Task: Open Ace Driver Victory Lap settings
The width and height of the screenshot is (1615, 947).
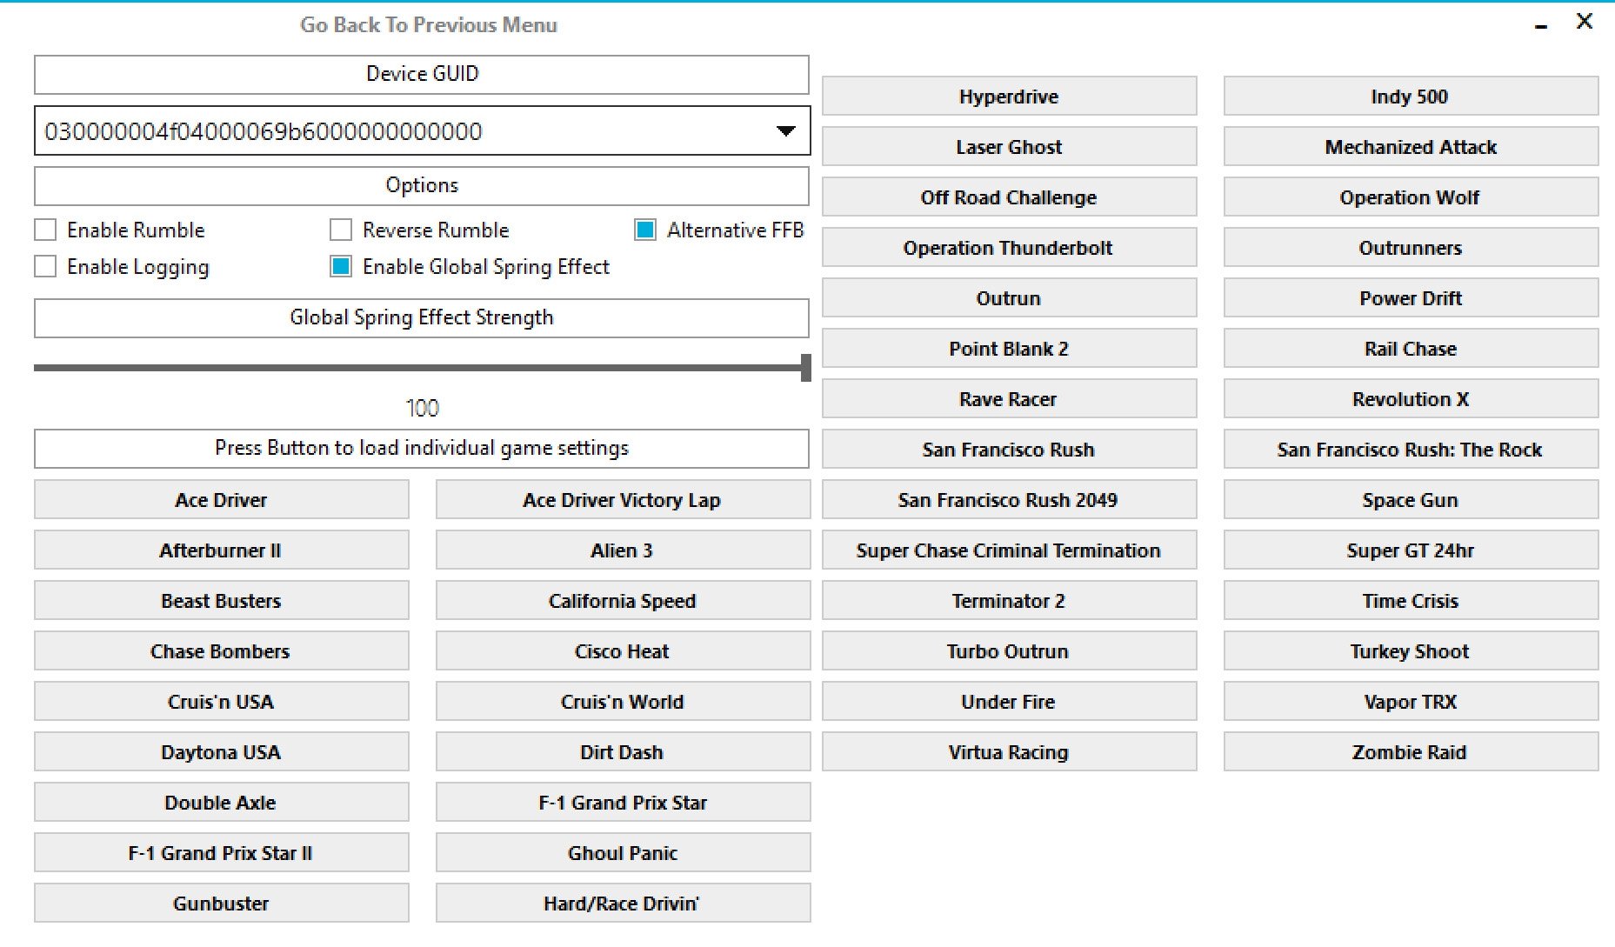Action: coord(623,500)
